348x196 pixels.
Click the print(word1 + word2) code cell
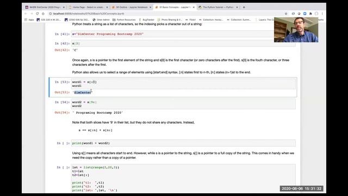point(183,143)
